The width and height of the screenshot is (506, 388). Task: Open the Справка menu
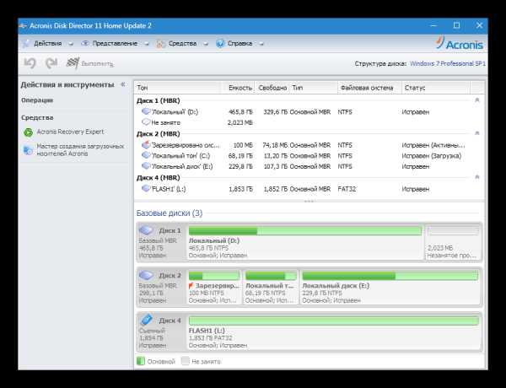point(240,43)
